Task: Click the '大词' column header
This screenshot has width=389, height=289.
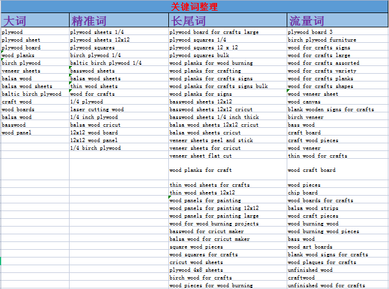Action: point(35,20)
